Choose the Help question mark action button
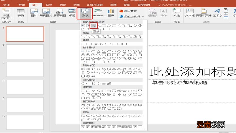 [x=135, y=127]
